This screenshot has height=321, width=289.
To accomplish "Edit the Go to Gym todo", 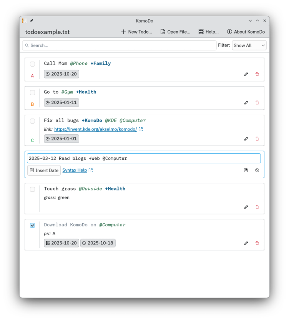I will click(246, 103).
